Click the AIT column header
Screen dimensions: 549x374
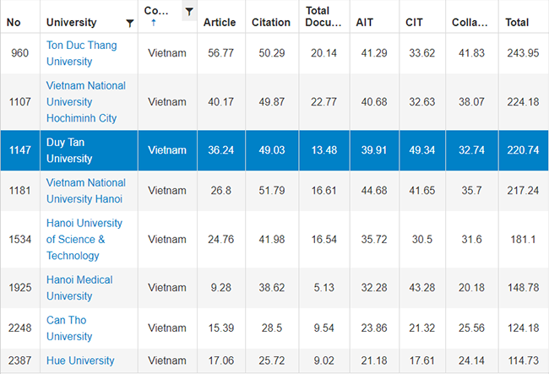point(365,22)
